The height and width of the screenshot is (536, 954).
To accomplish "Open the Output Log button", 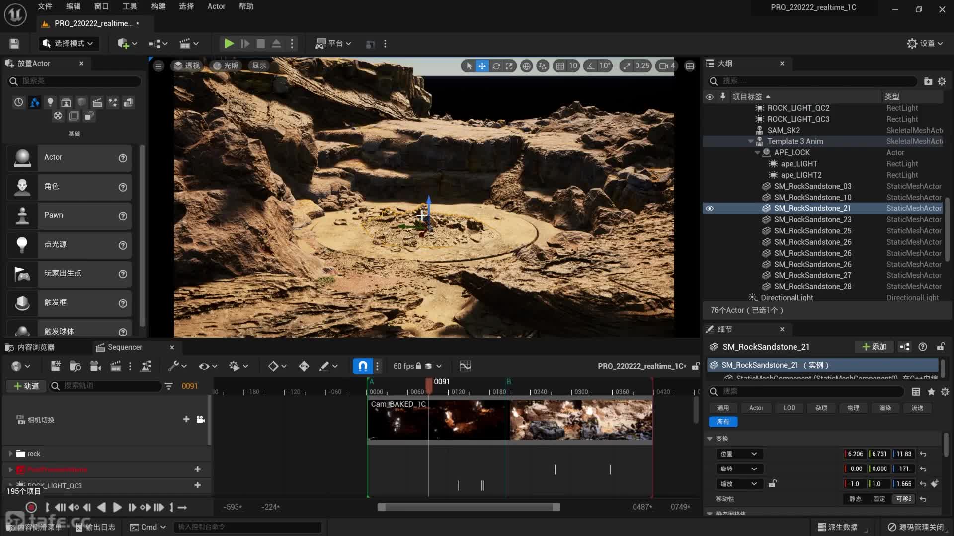I will coord(95,527).
